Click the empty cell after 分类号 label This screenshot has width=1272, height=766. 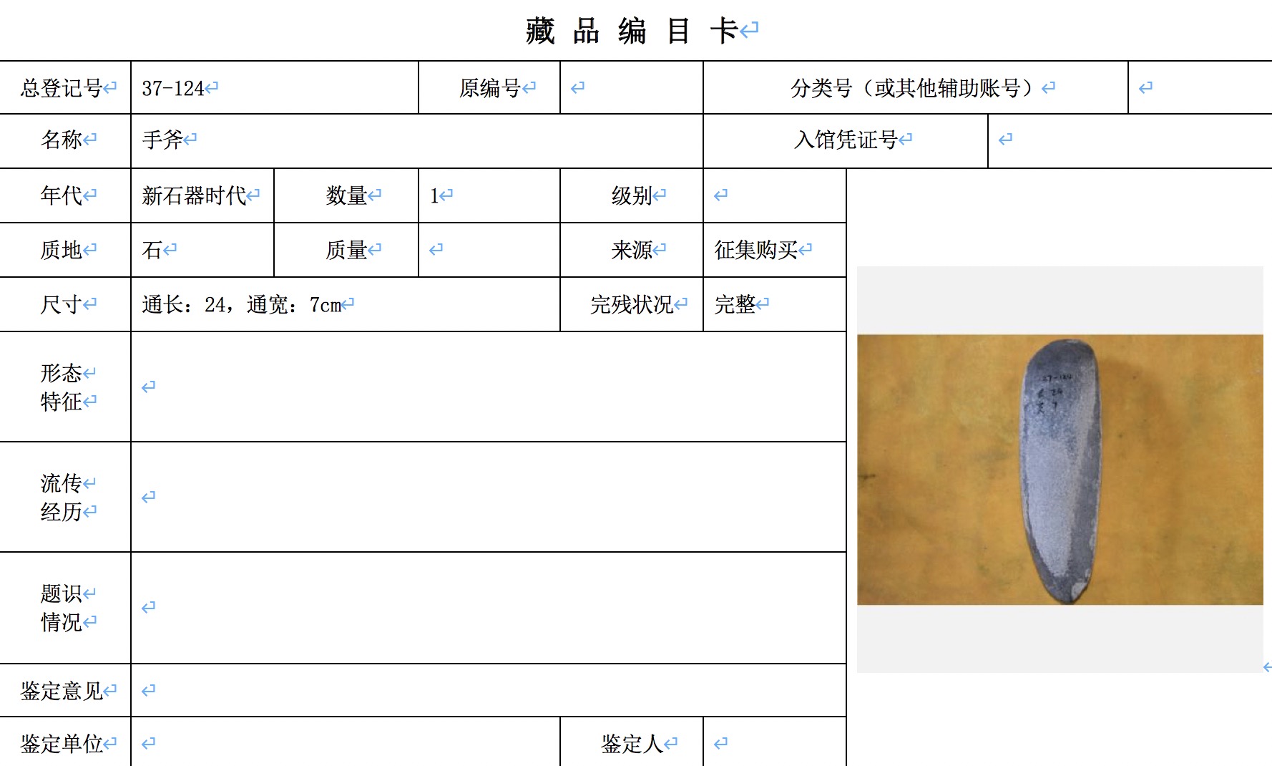coord(1200,88)
